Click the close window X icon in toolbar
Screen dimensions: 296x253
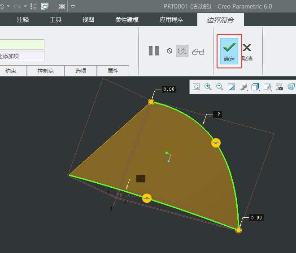click(x=62, y=7)
